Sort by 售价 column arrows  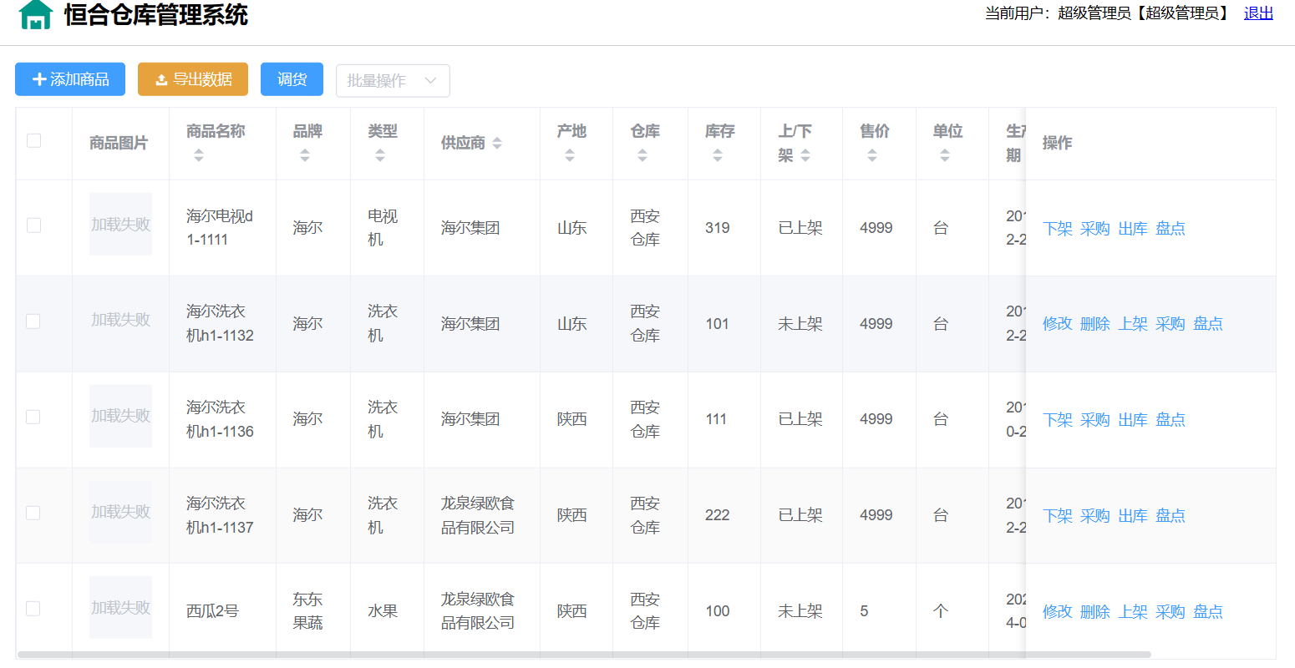pyautogui.click(x=872, y=155)
